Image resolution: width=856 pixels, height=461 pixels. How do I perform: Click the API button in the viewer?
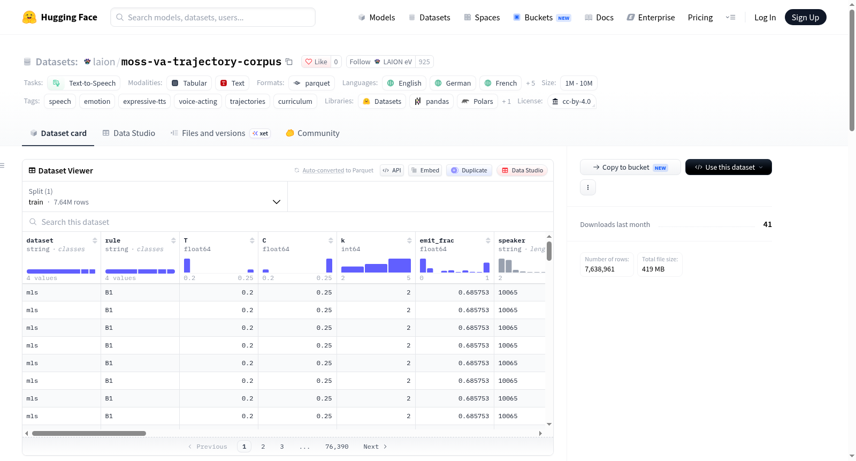click(x=392, y=170)
